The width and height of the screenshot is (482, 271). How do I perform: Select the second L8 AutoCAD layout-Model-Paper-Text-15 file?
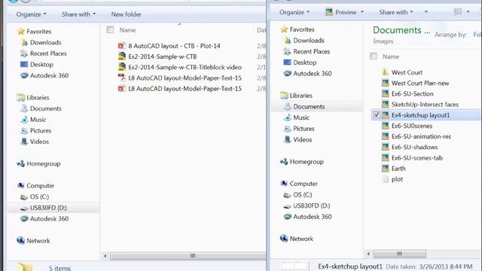pos(185,89)
